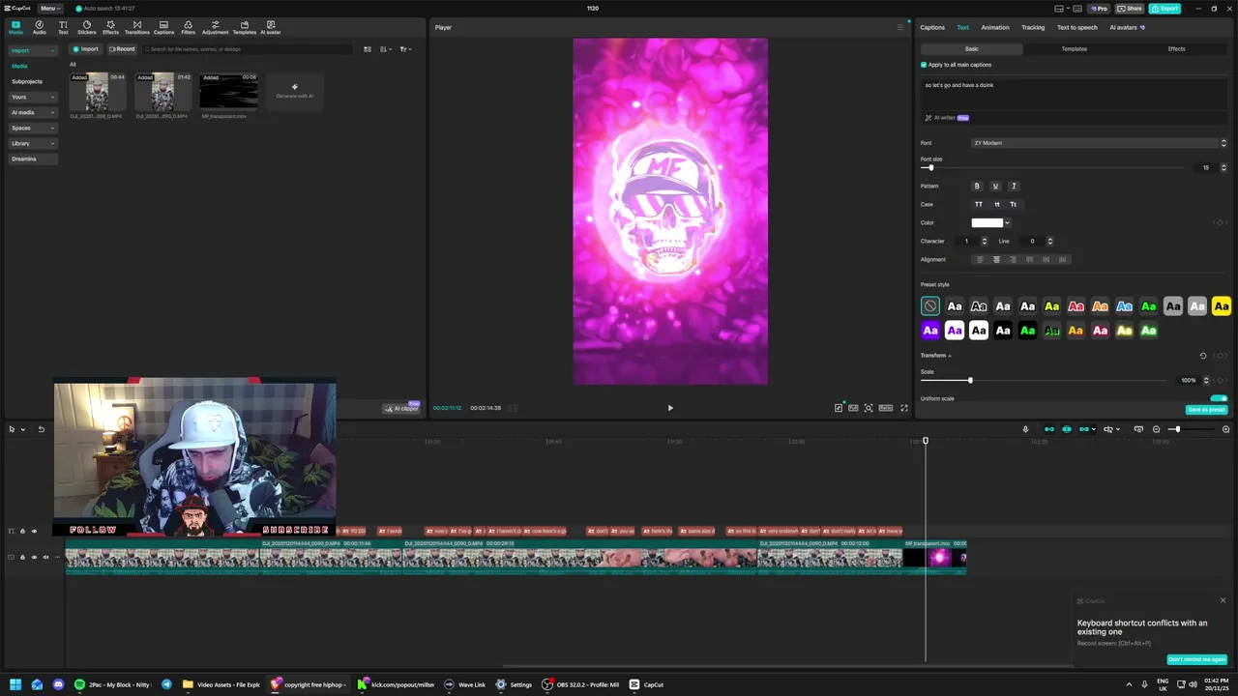Mute the main video track
This screenshot has height=696, width=1238.
coord(46,557)
